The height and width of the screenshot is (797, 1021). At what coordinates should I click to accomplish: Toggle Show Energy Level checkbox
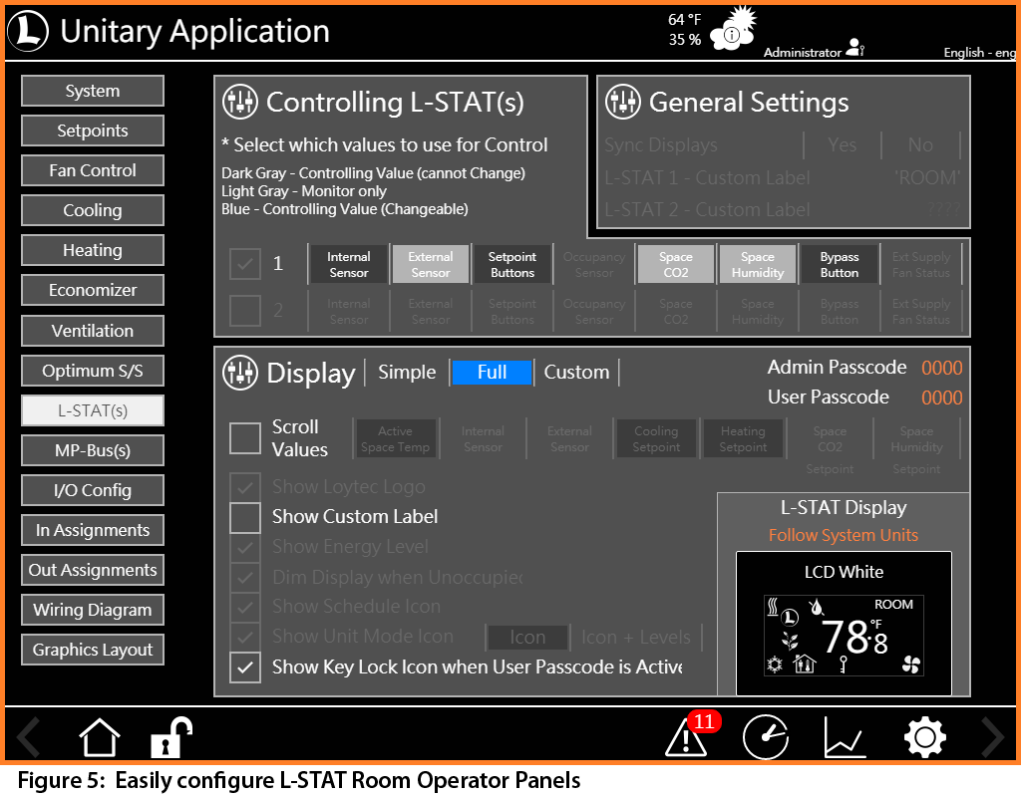[245, 548]
